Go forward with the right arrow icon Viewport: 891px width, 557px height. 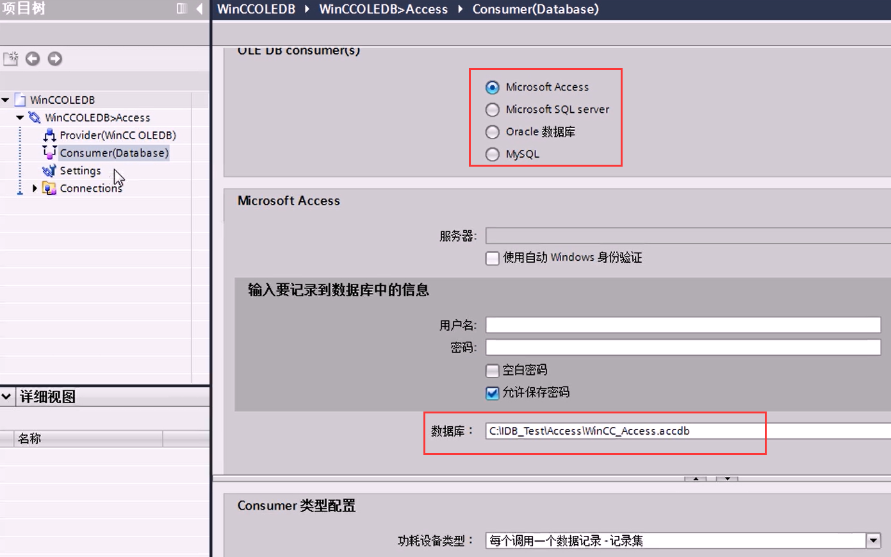pyautogui.click(x=55, y=59)
